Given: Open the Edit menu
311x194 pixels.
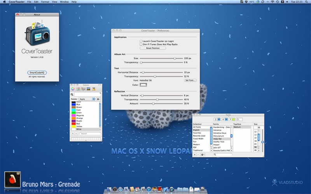Looking at the screenshot, I should click(x=36, y=2).
